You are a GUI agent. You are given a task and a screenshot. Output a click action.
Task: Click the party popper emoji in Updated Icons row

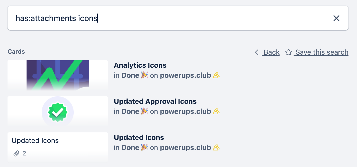[x=144, y=147]
